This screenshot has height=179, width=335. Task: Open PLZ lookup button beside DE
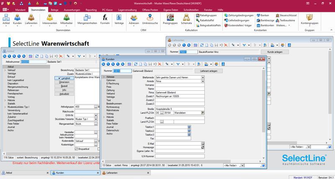(162, 113)
